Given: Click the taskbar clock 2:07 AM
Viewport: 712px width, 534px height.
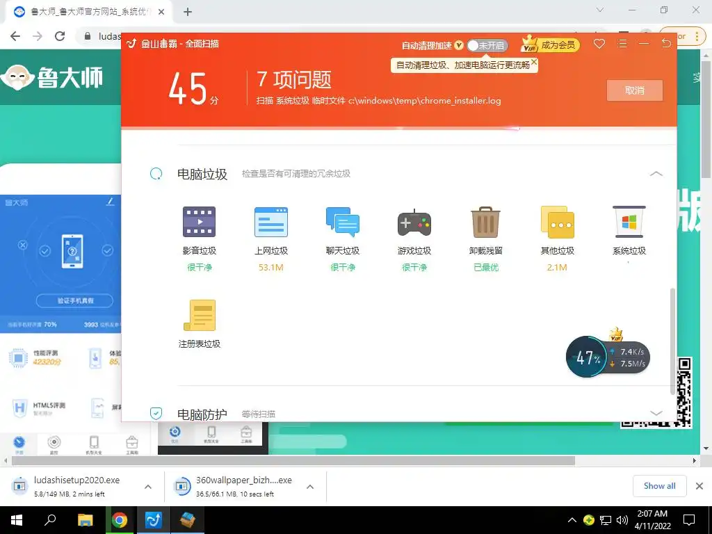Looking at the screenshot, I should point(652,520).
